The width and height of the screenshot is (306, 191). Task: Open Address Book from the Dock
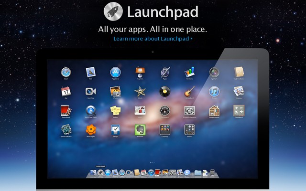[x=137, y=172]
